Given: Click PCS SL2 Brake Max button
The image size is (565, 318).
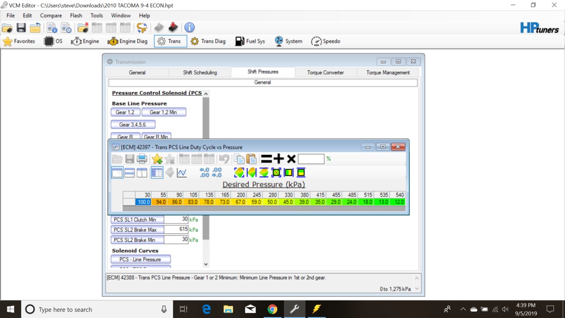Looking at the screenshot, I should click(x=137, y=229).
